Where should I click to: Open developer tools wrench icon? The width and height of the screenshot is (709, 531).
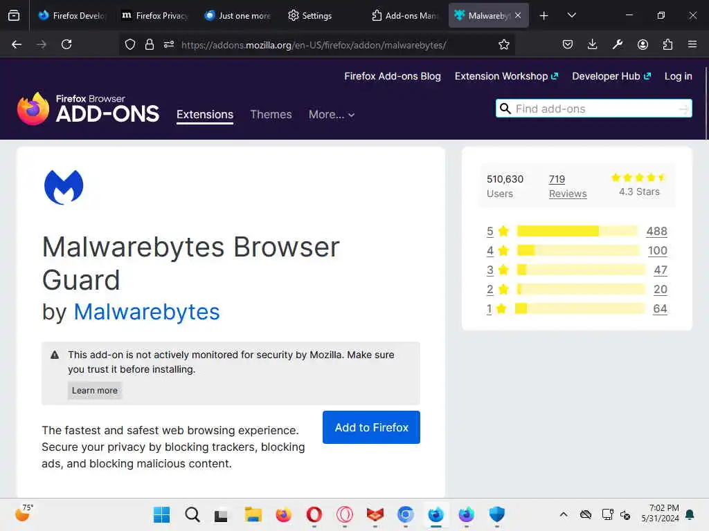[617, 44]
